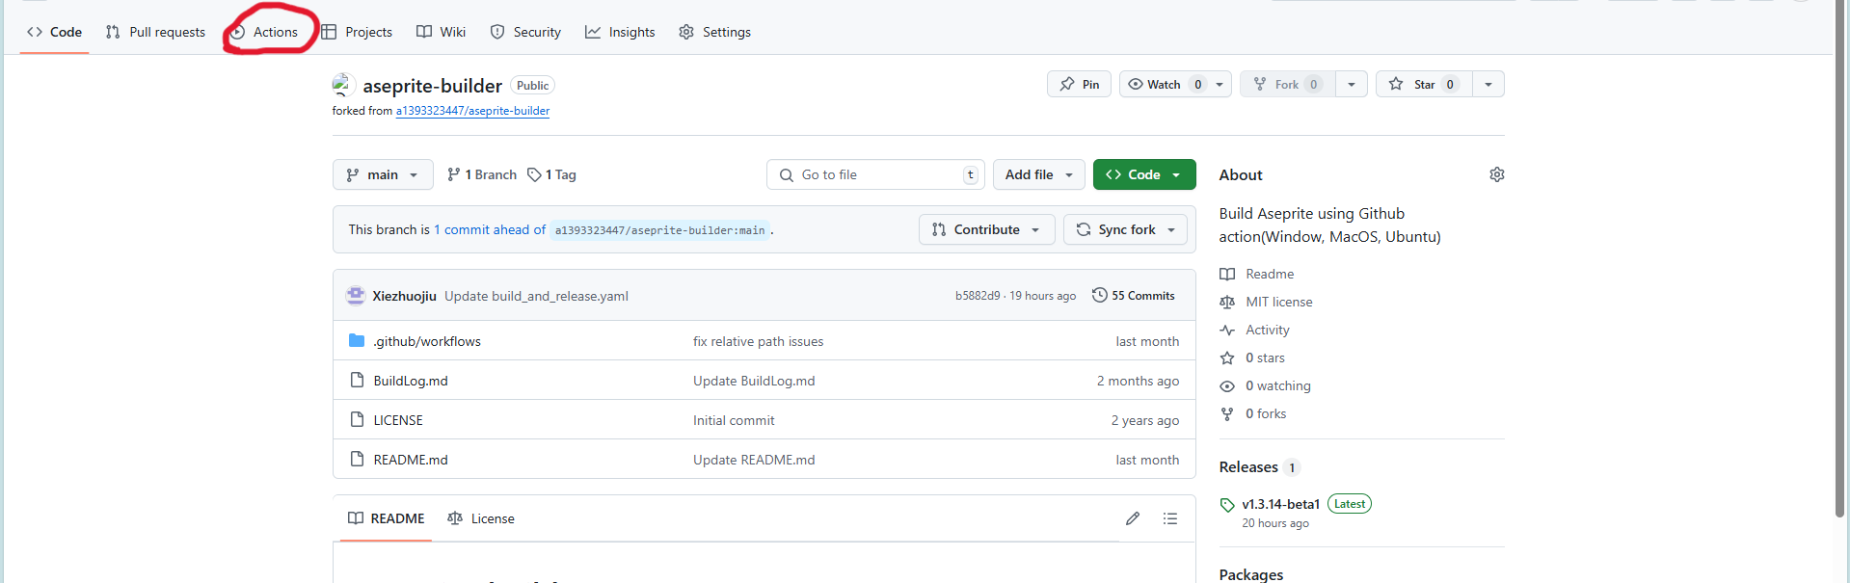Open the README.md file
1850x583 pixels.
click(x=411, y=460)
